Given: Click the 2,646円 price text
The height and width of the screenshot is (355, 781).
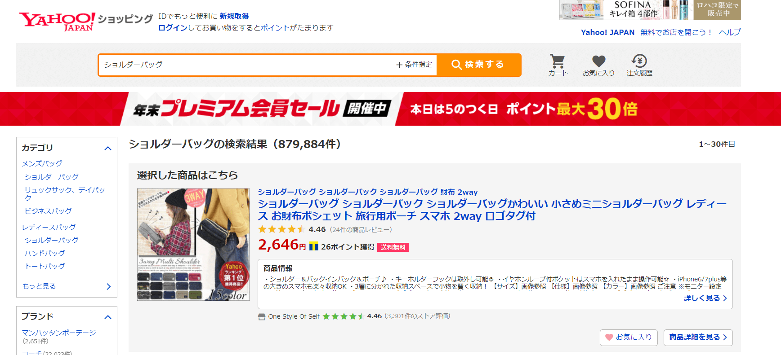Looking at the screenshot, I should click(x=282, y=245).
